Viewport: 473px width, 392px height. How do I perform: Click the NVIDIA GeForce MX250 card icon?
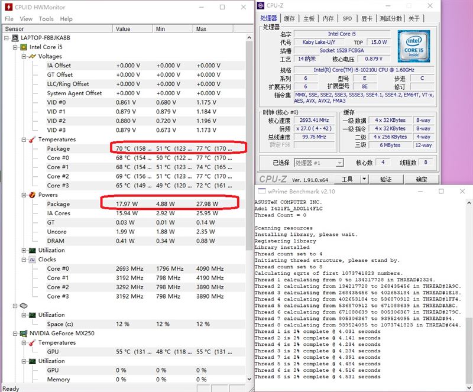pos(24,333)
